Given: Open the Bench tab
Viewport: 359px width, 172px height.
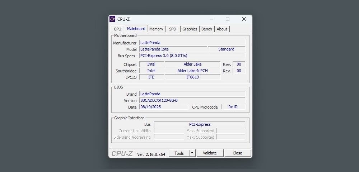Looking at the screenshot, I should (x=206, y=29).
